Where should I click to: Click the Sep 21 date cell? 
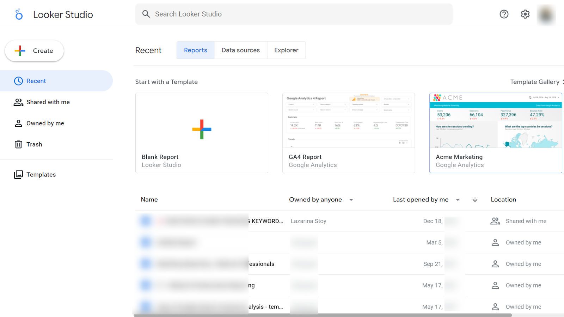click(433, 264)
